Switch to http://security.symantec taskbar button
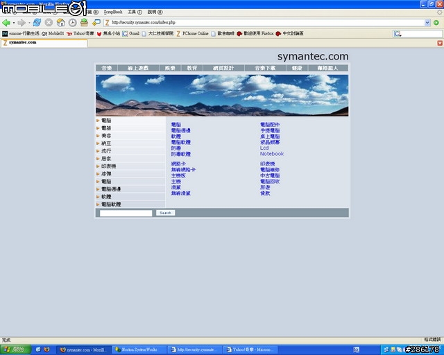Viewport: 444px width, 355px height. pyautogui.click(x=194, y=349)
